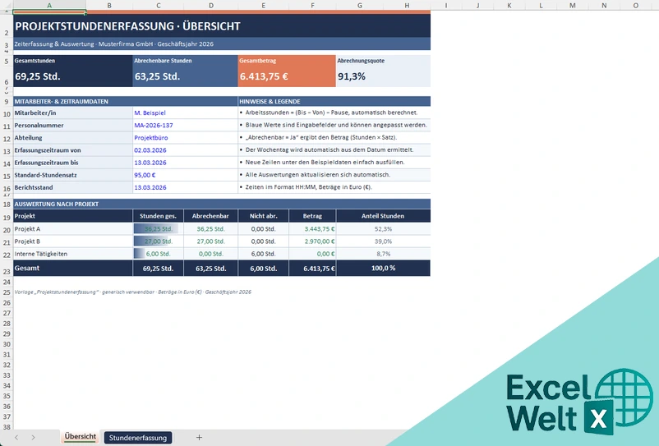Click the Auswertung nach Projekt header
Image resolution: width=659 pixels, height=446 pixels.
tap(222, 204)
